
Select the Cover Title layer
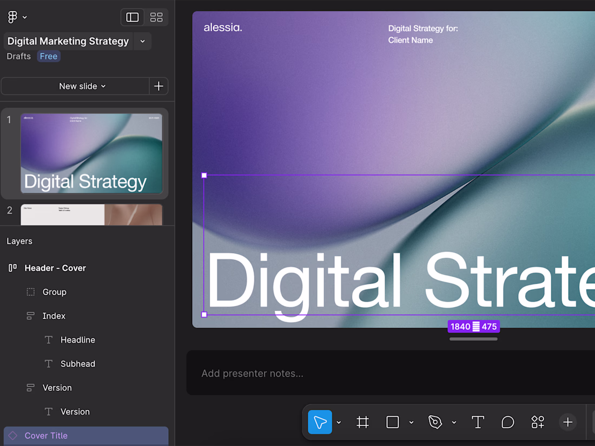click(x=86, y=436)
